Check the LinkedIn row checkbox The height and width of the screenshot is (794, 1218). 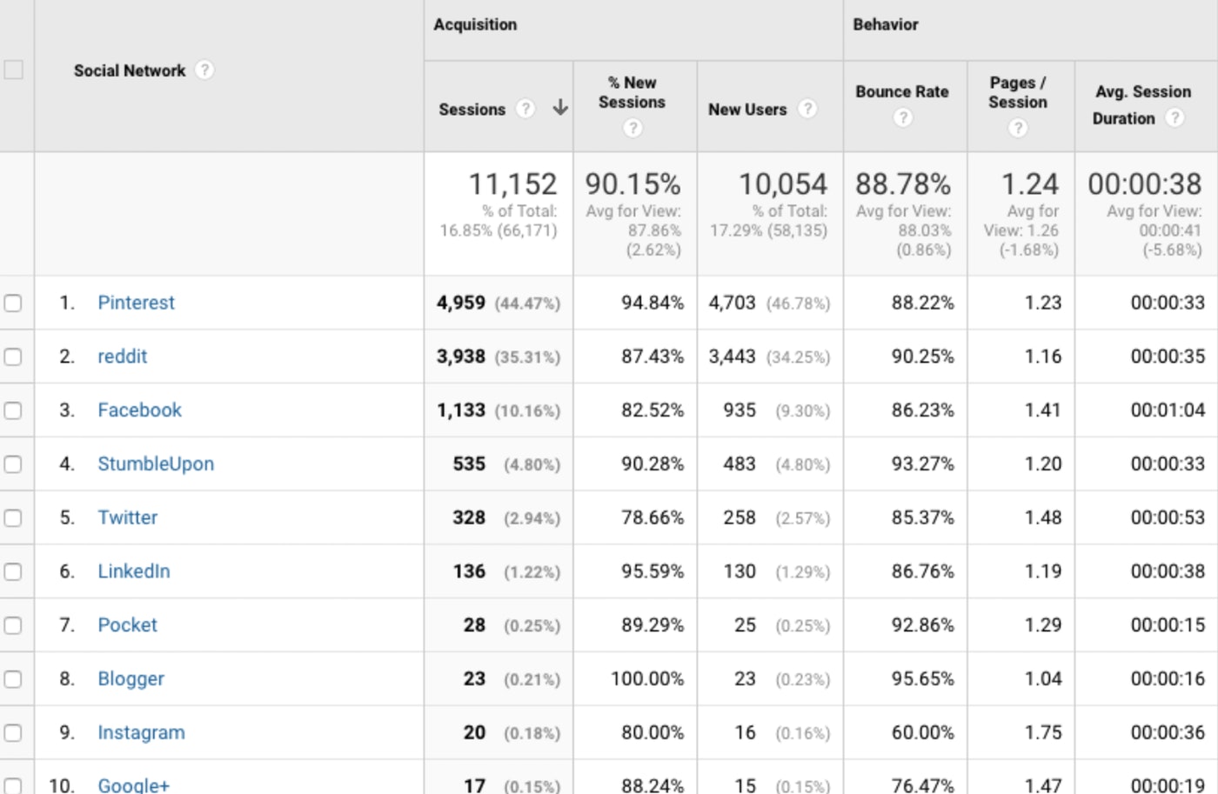pyautogui.click(x=12, y=572)
